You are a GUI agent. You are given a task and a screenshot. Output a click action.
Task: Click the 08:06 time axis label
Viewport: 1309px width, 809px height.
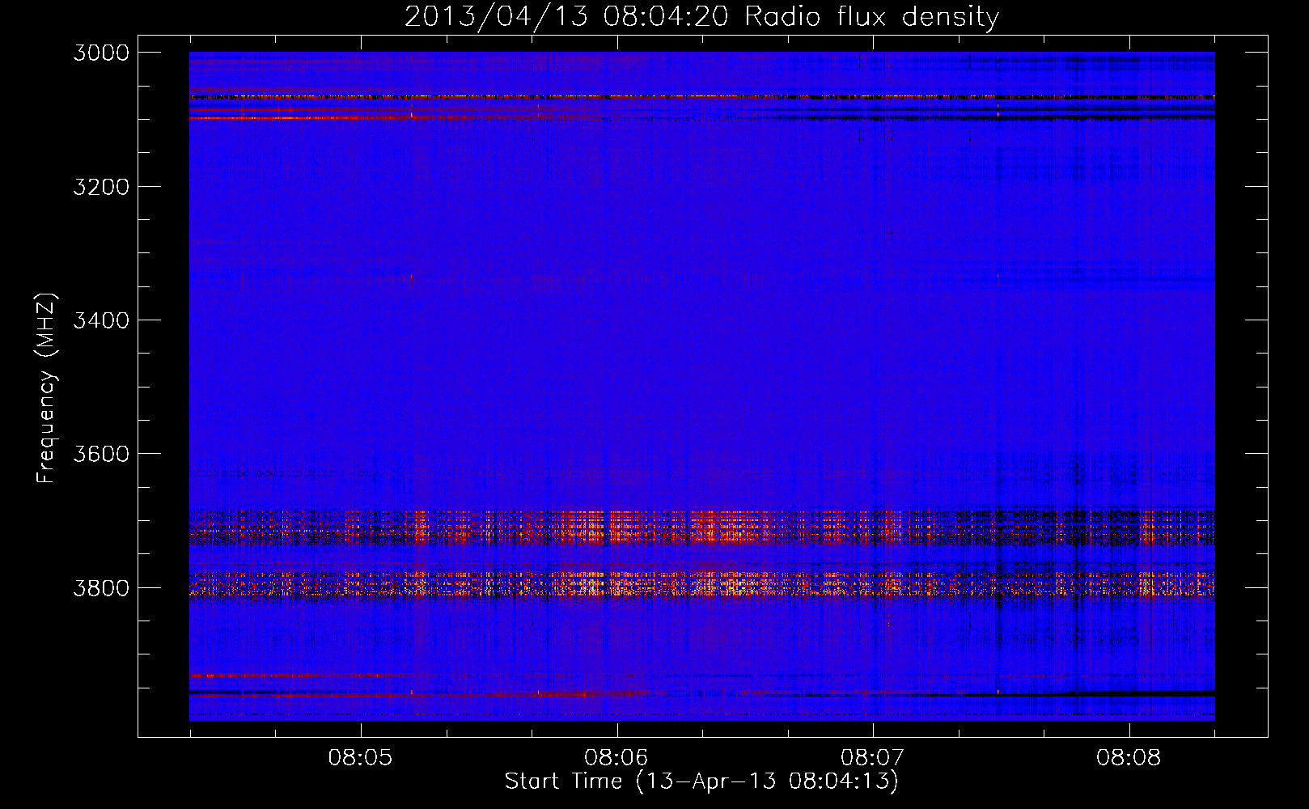616,757
